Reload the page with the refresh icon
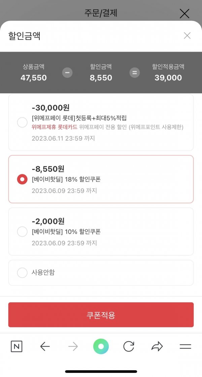The height and width of the screenshot is (377, 202). (x=129, y=346)
